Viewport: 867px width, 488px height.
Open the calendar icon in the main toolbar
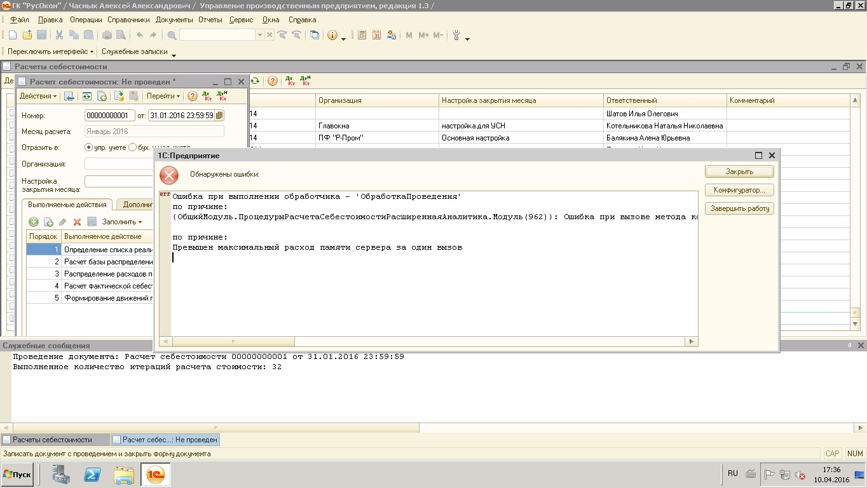(376, 36)
